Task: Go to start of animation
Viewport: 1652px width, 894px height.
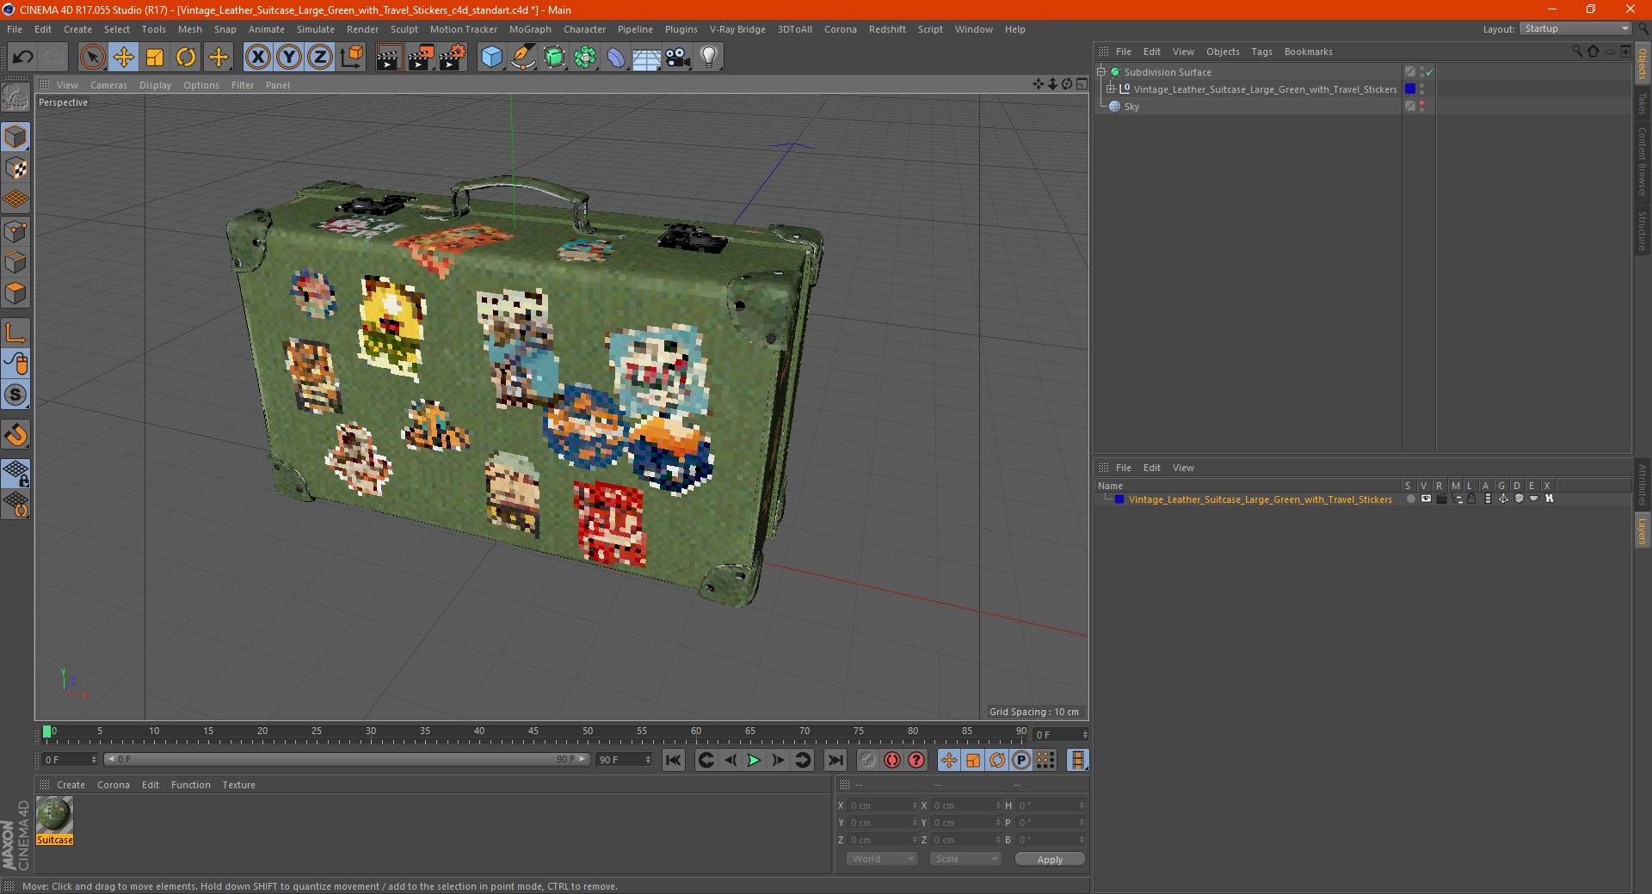Action: coord(674,760)
